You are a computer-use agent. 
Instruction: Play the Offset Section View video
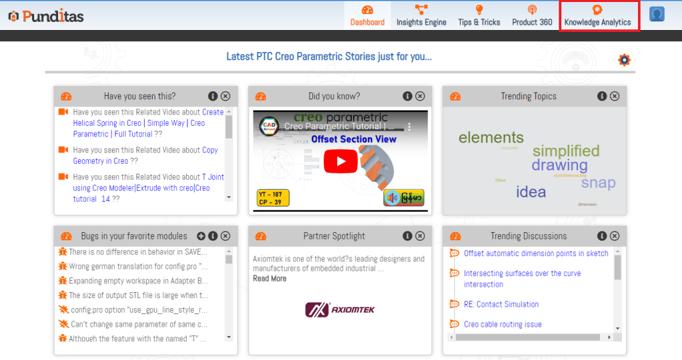coord(341,161)
